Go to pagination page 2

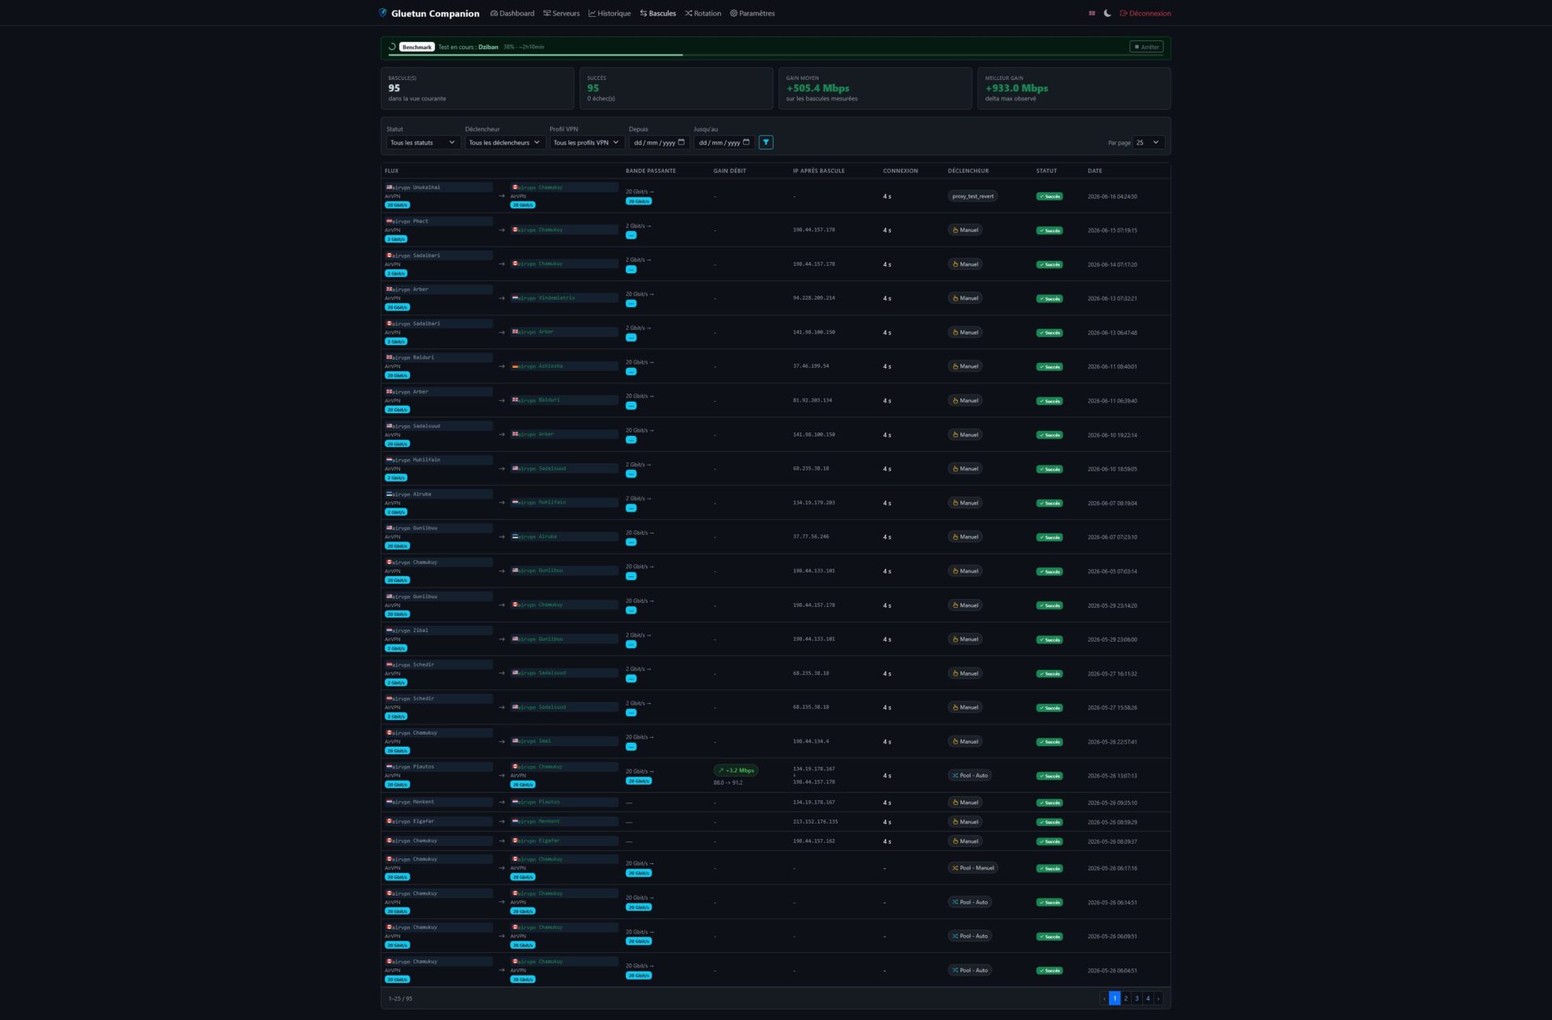click(x=1126, y=999)
